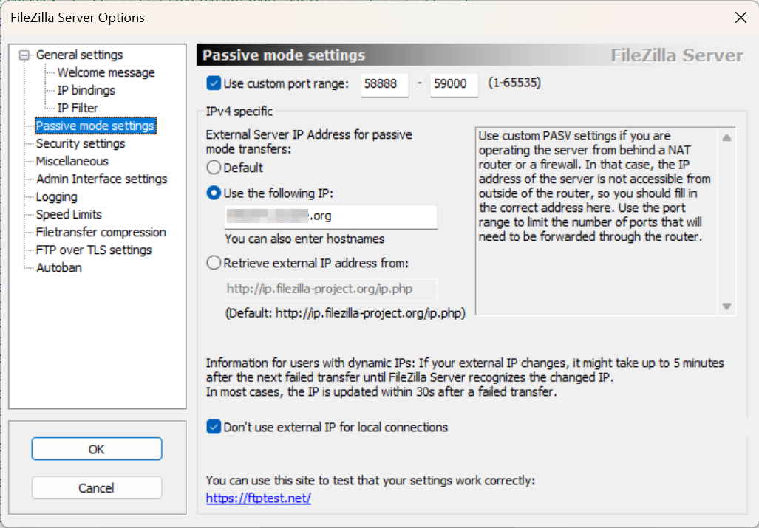759x528 pixels.
Task: Click the port range start field 58888
Action: [384, 84]
